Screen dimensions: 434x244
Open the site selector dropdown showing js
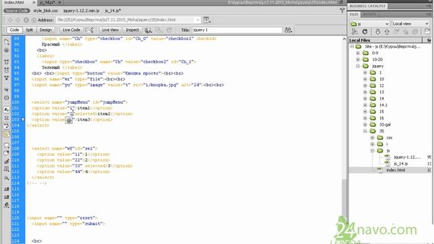click(x=370, y=24)
